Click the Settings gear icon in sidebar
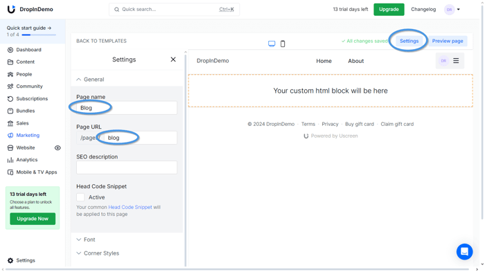 coord(10,260)
